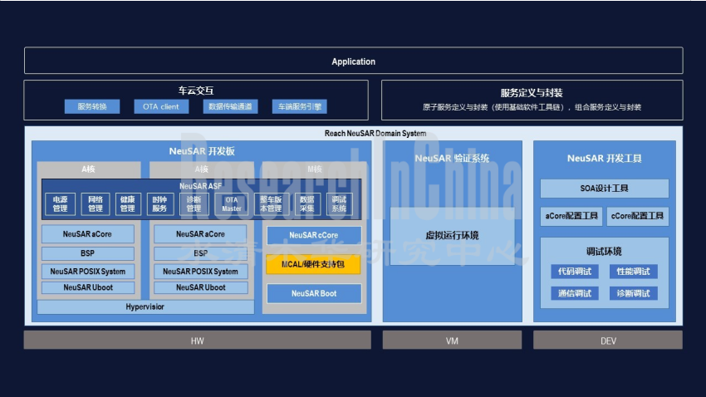Click the Reach NeuSAR Domain System title
This screenshot has width=706, height=397.
375,133
